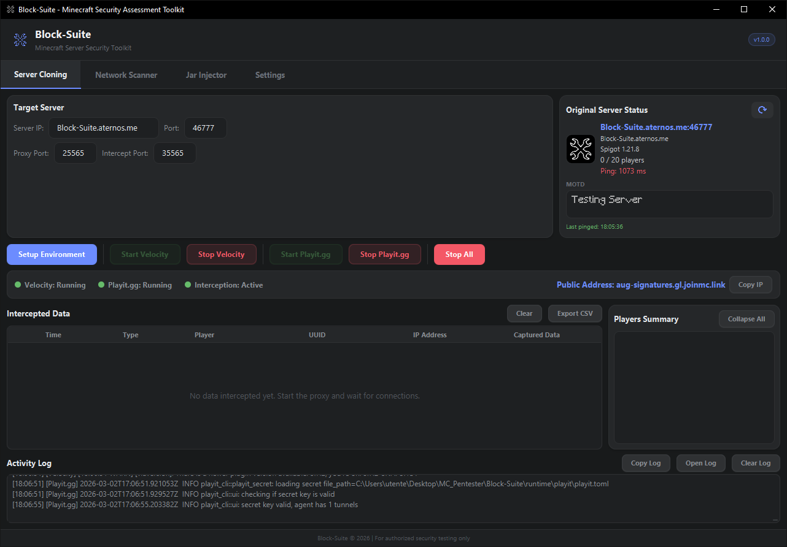787x547 pixels.
Task: Export intercepted data as CSV
Action: [575, 313]
